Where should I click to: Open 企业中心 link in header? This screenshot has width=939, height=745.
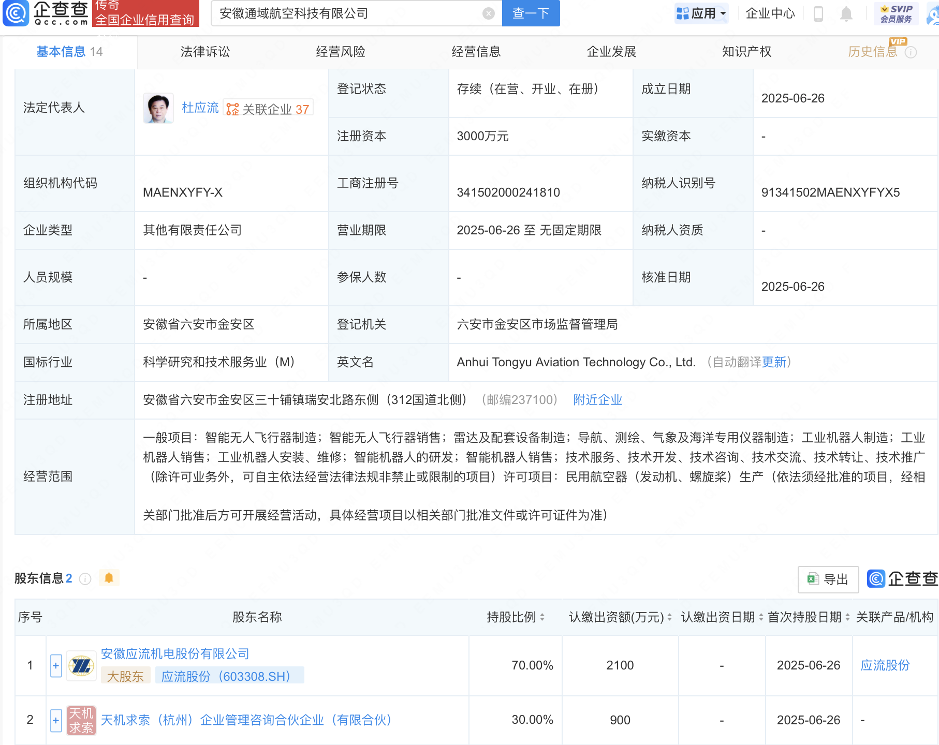point(770,13)
